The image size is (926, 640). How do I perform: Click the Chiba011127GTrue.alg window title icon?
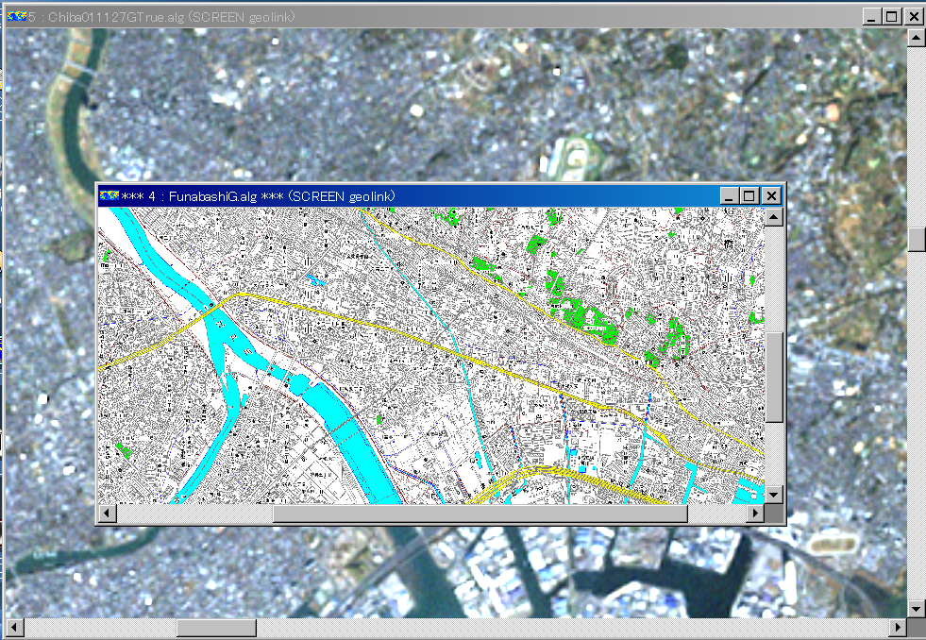17,17
